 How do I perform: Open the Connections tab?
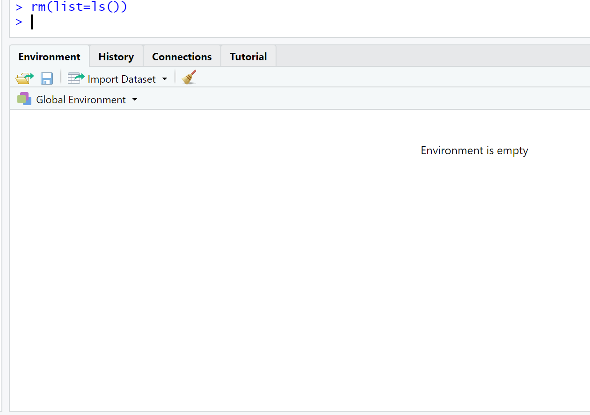click(182, 57)
